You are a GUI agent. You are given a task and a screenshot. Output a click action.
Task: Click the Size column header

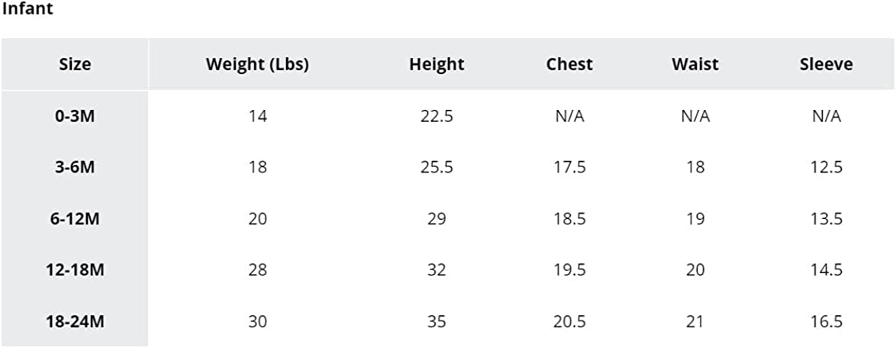click(75, 65)
